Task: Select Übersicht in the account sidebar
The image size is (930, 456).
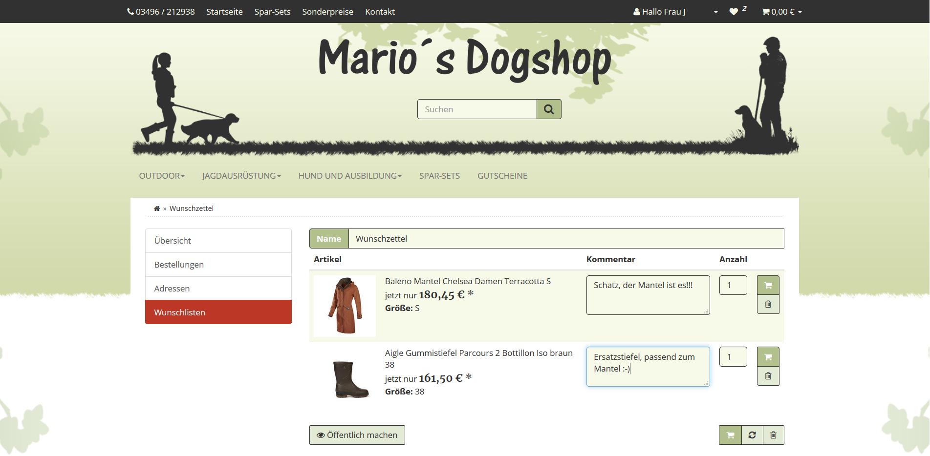Action: click(218, 241)
